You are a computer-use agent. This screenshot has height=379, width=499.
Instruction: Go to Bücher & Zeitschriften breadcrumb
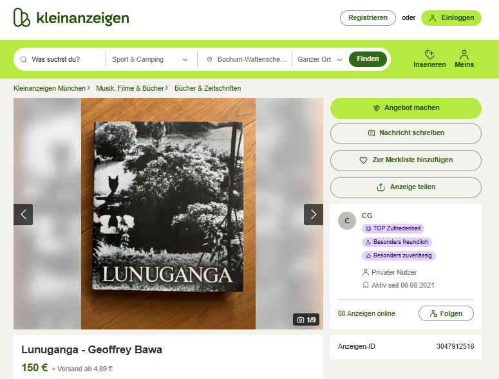pyautogui.click(x=207, y=88)
